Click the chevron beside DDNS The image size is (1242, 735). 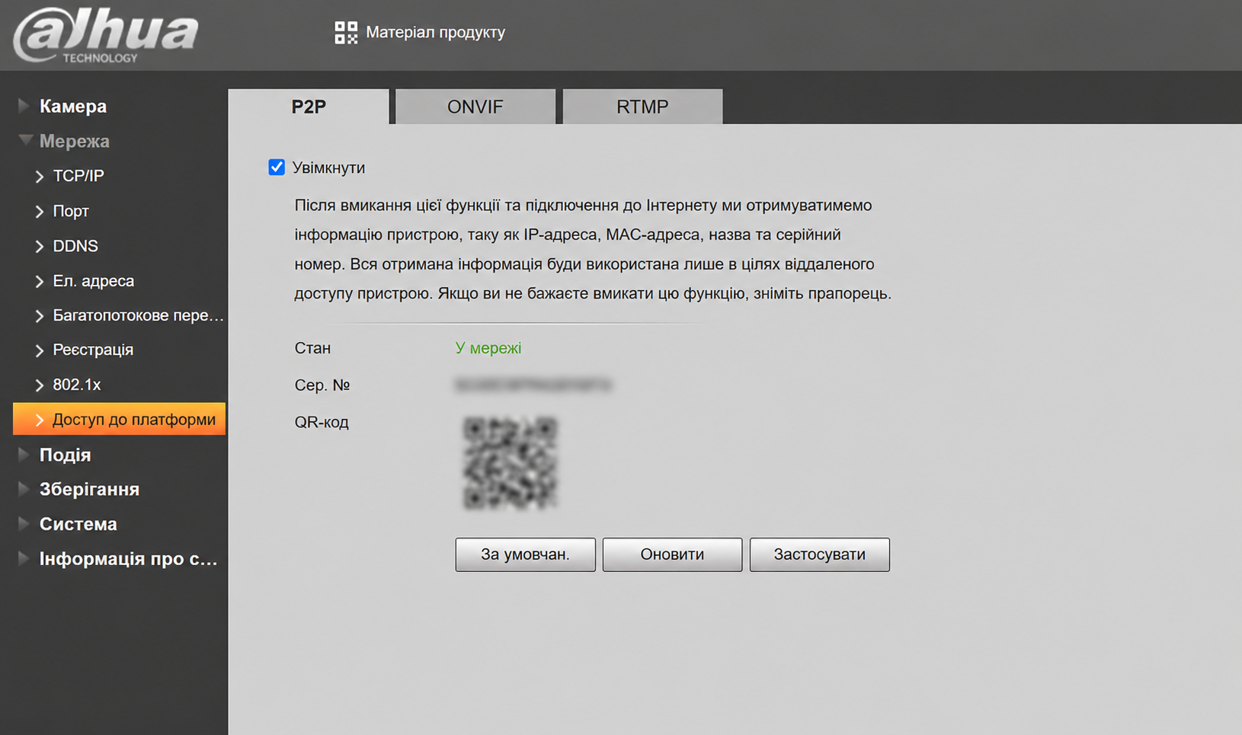pyautogui.click(x=40, y=247)
